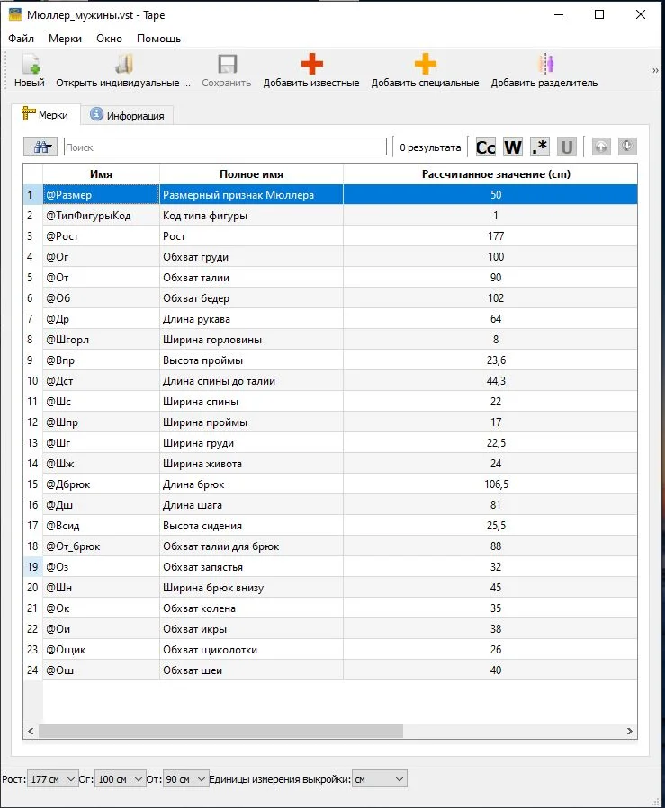The image size is (665, 808).
Task: Open the pattern units см combo box
Action: click(x=380, y=779)
